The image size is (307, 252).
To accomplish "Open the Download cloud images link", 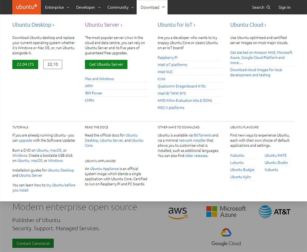I will pyautogui.click(x=256, y=72).
